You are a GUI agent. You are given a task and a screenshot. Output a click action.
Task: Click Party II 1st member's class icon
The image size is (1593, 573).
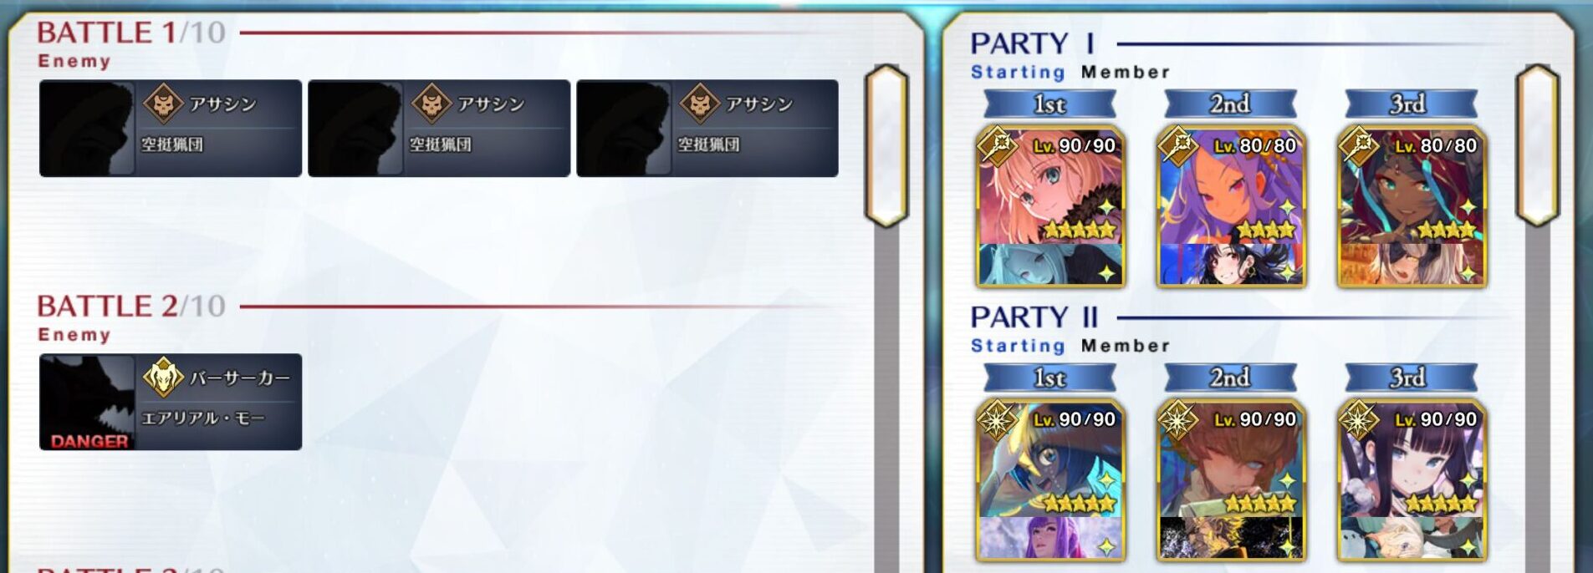997,420
